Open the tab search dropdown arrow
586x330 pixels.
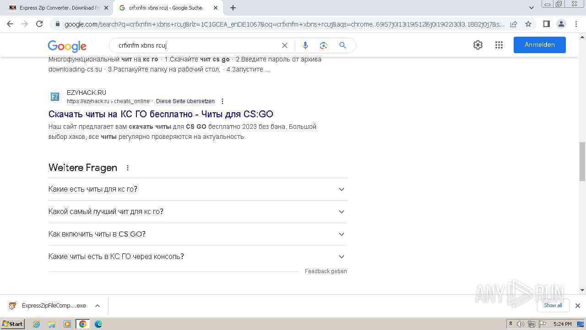(531, 8)
